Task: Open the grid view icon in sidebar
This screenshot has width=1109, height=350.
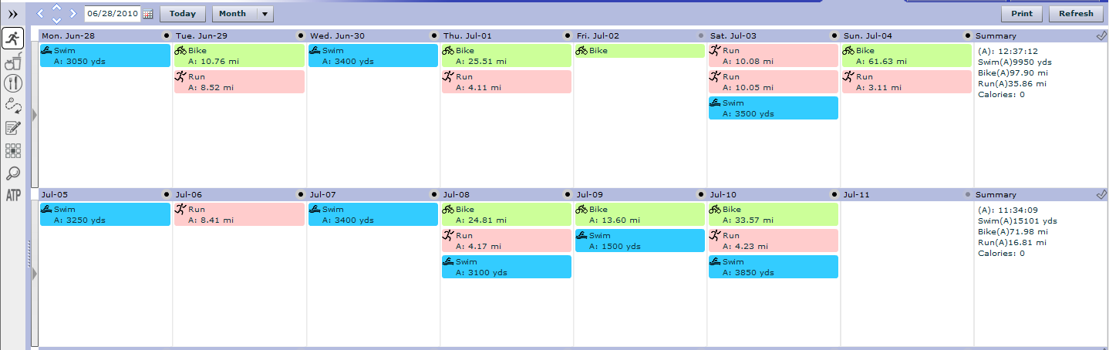Action: [12, 151]
